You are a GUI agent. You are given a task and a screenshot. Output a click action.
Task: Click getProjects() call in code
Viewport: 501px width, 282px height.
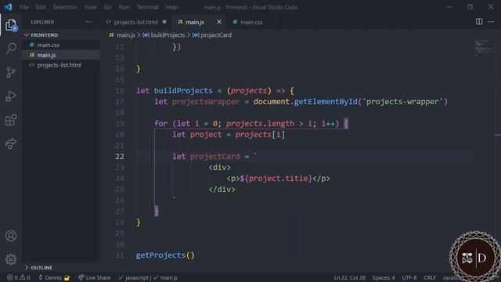pyautogui.click(x=165, y=255)
